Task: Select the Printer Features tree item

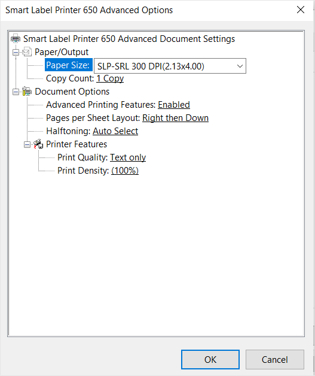Action: point(77,144)
